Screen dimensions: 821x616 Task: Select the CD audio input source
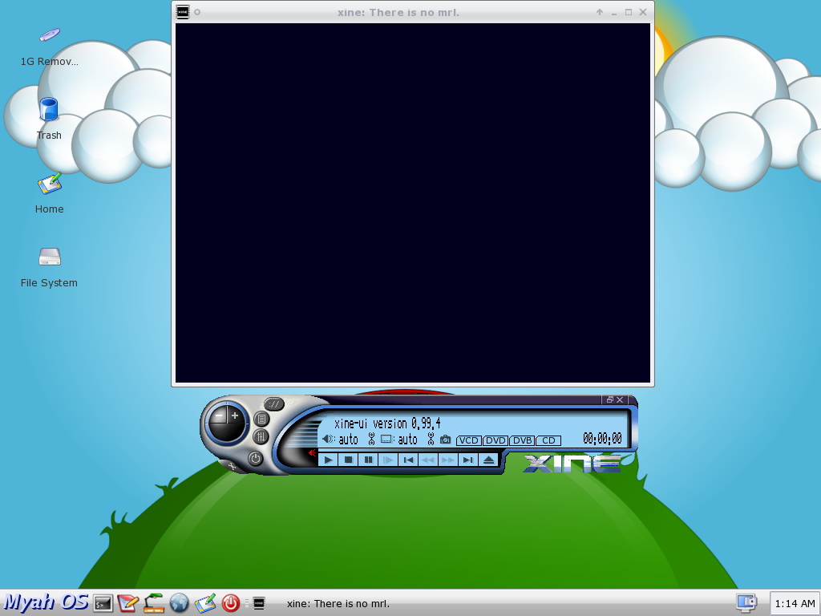click(x=548, y=440)
